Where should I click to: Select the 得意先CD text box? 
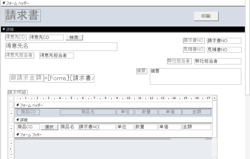pyautogui.click(x=46, y=37)
